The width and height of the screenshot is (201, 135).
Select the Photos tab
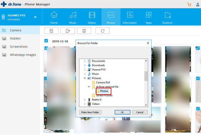[111, 17]
